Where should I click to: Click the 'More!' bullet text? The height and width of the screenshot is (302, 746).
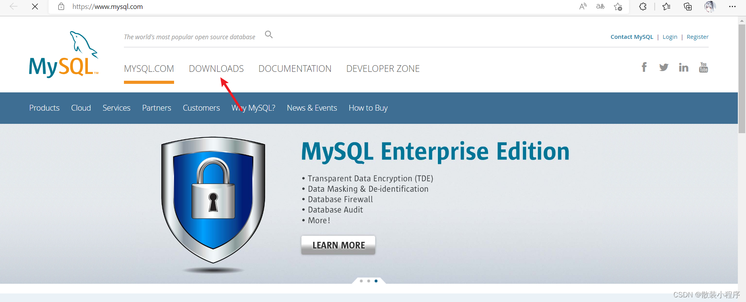click(319, 220)
